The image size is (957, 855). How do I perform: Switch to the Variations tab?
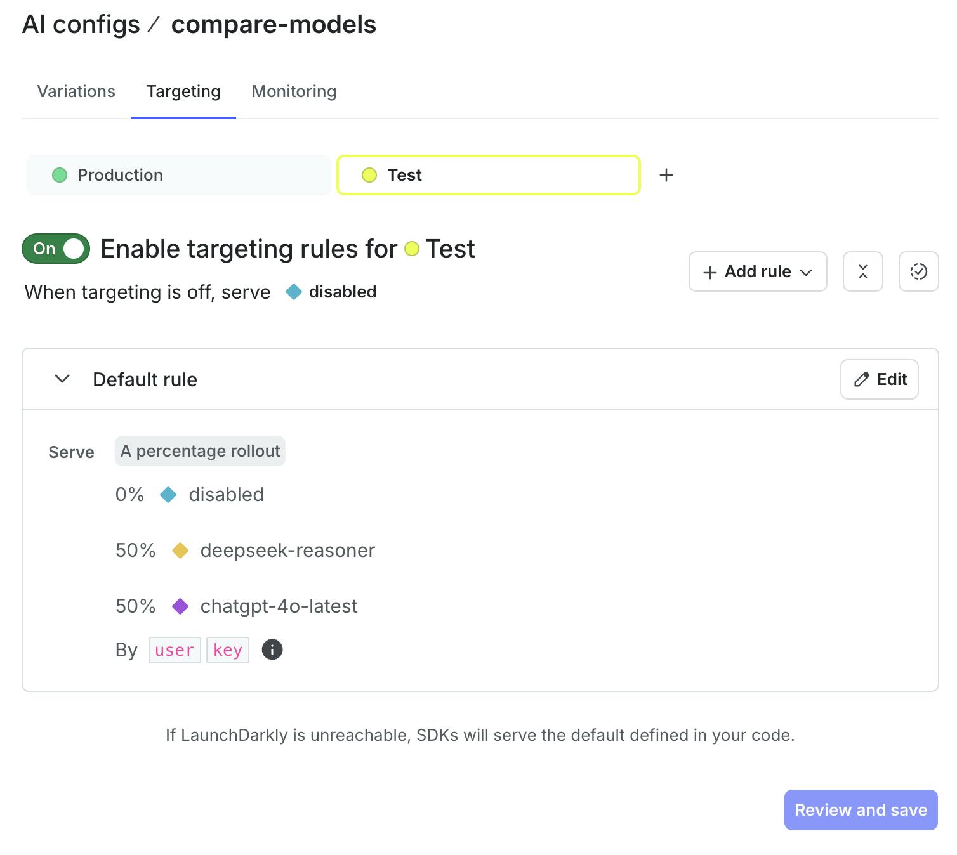click(x=76, y=91)
